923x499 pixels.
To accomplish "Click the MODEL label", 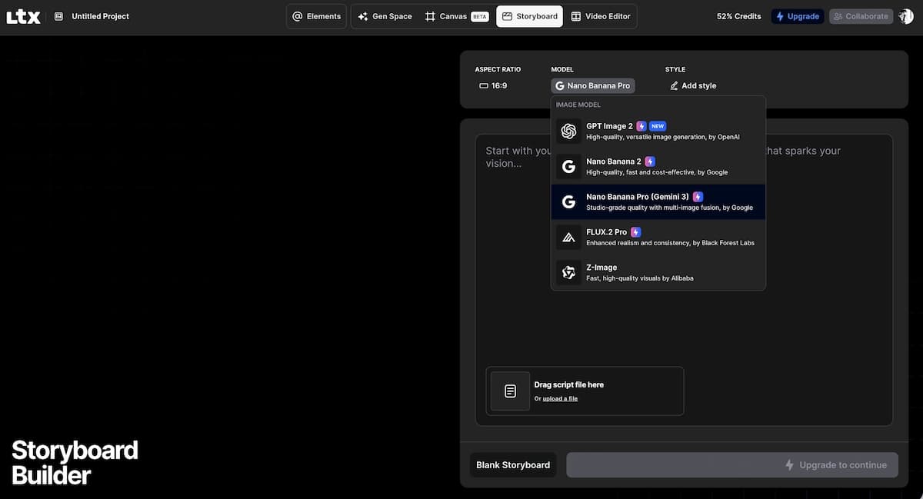I will click(x=562, y=69).
